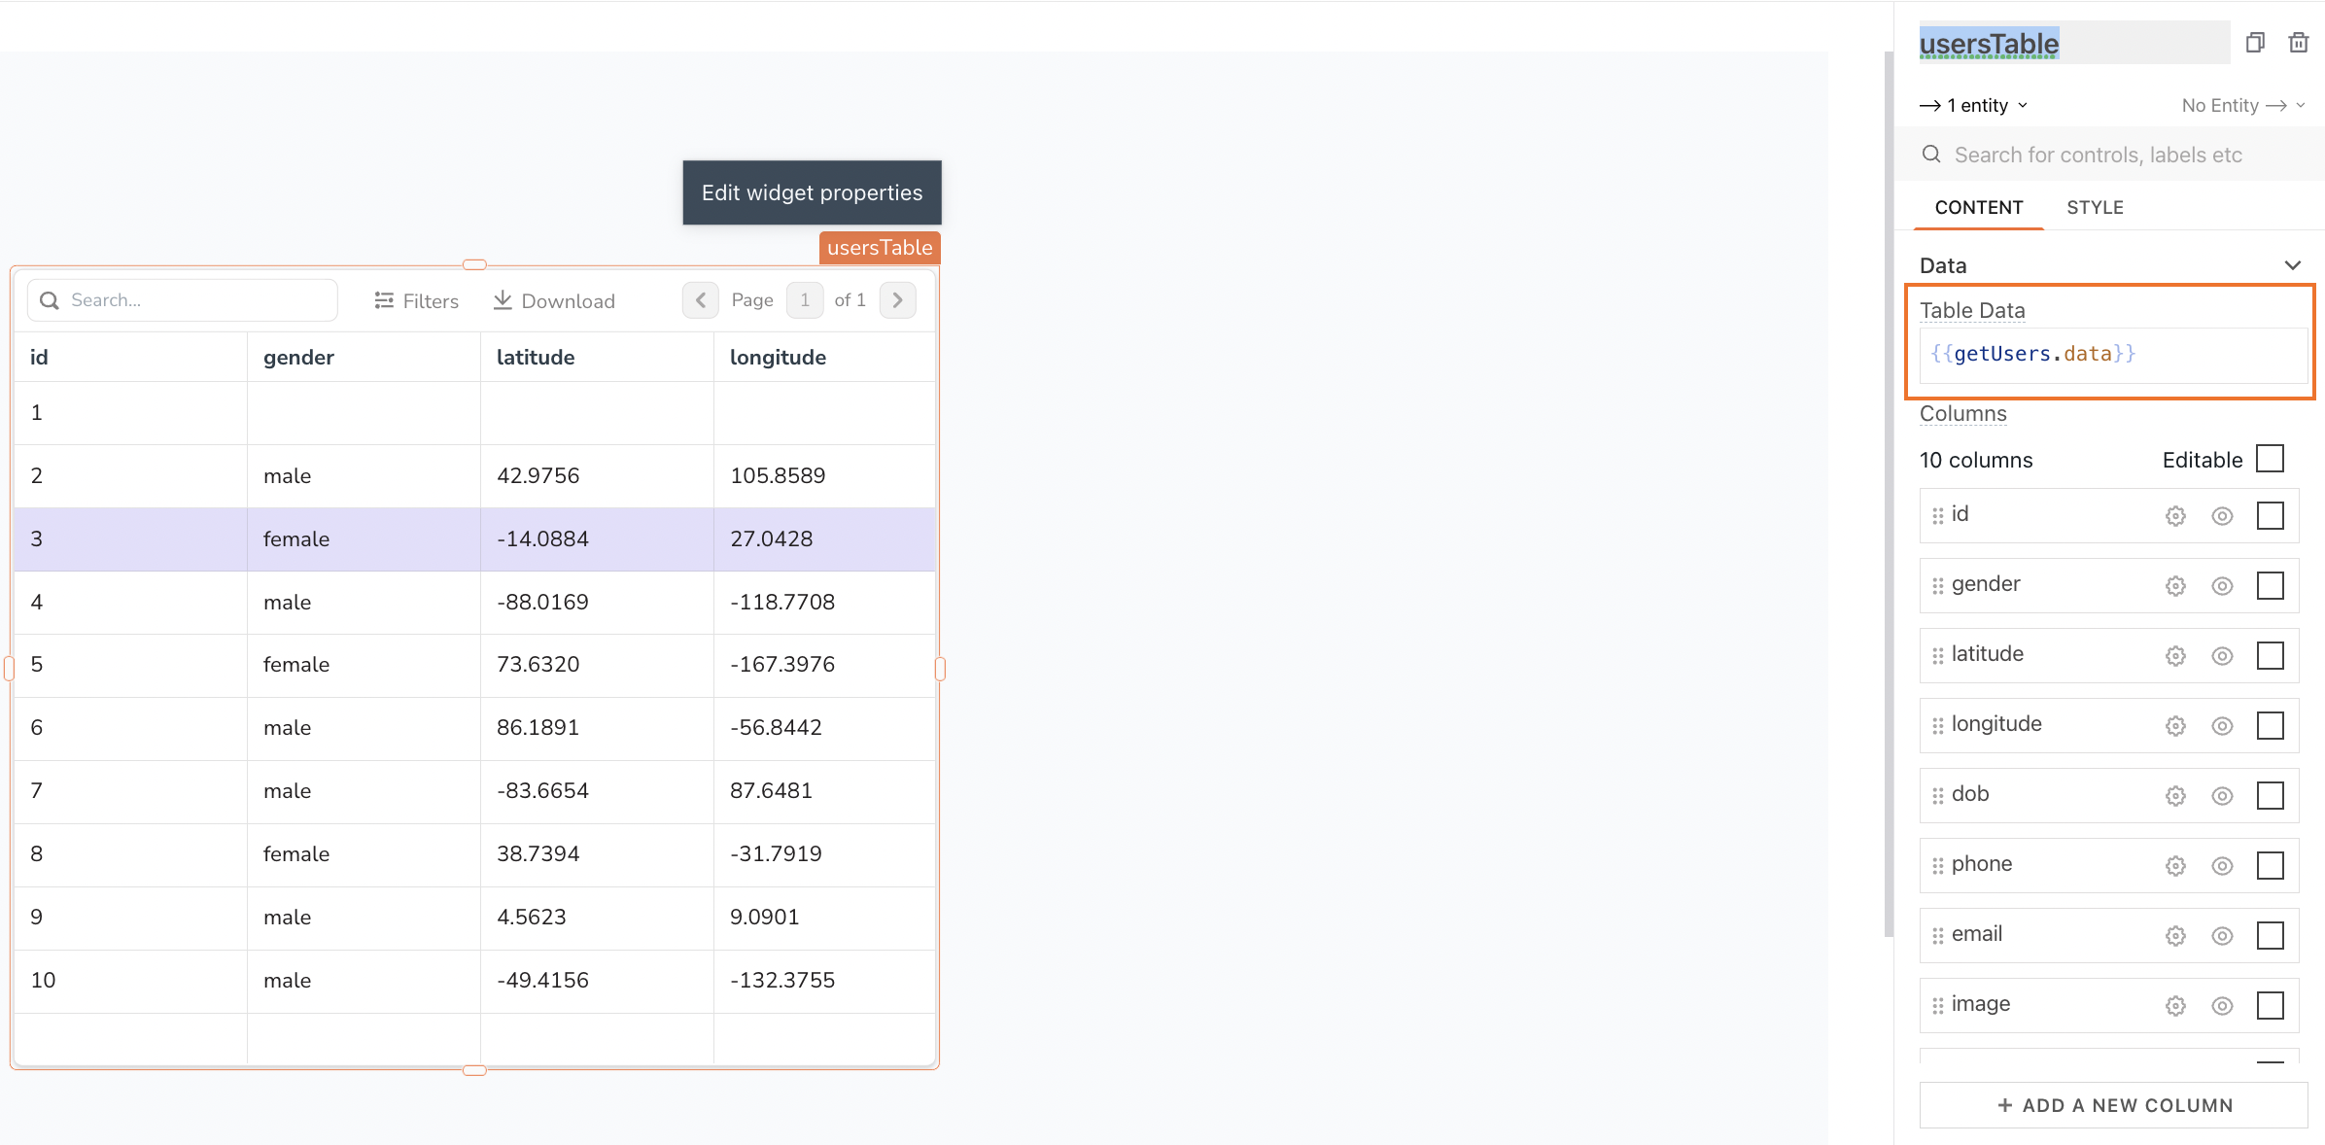
Task: Click the search icon in table header
Action: pyautogui.click(x=49, y=299)
